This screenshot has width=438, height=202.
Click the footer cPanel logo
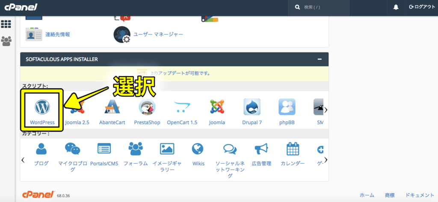(38, 194)
